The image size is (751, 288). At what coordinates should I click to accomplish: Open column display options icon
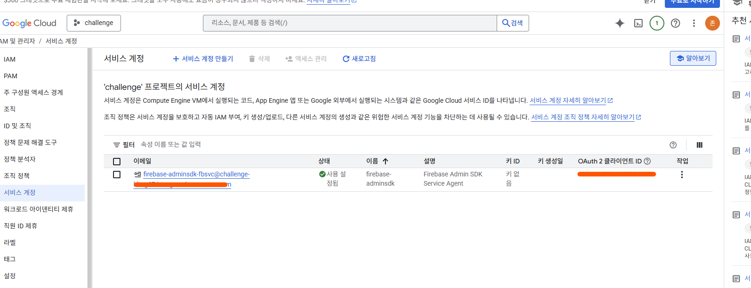[700, 145]
